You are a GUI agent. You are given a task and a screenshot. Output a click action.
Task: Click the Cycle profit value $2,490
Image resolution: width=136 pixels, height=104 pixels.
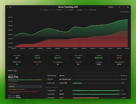[x=62, y=94]
